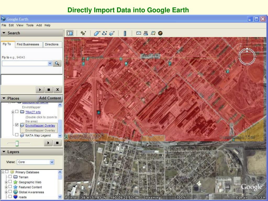The width and height of the screenshot is (268, 201).
Task: Collapse the Layers panel triangle
Action: tap(4, 152)
